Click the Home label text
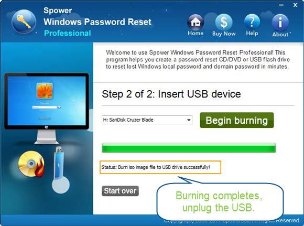The height and width of the screenshot is (226, 304). coord(196,34)
